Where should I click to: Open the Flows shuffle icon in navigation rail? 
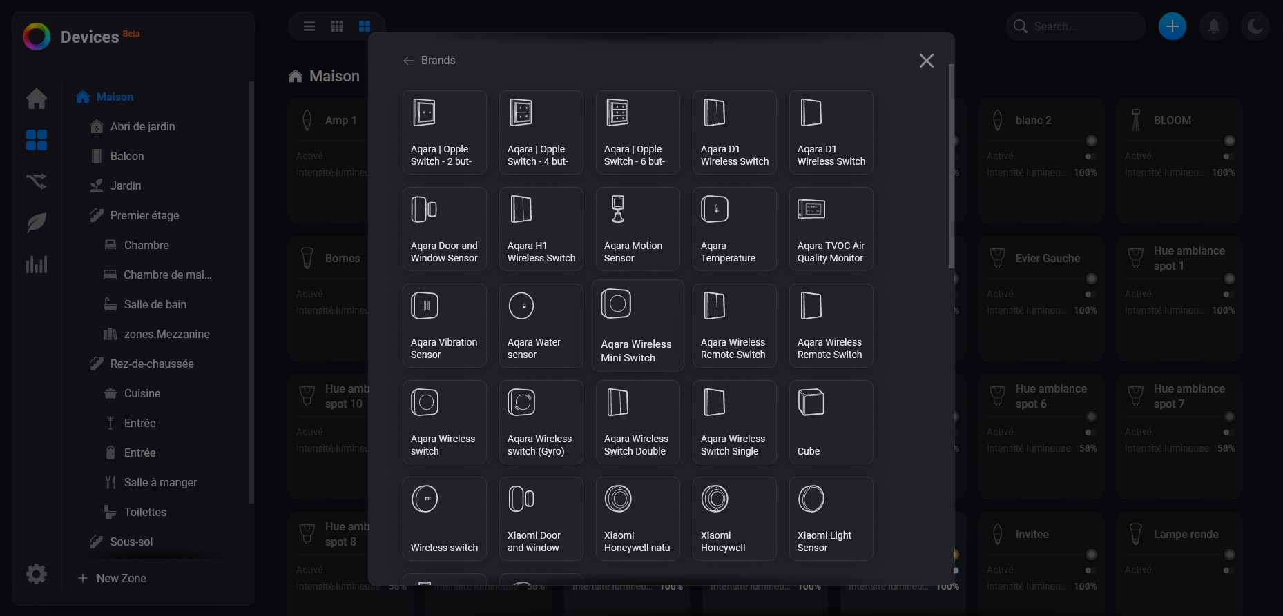pos(37,181)
